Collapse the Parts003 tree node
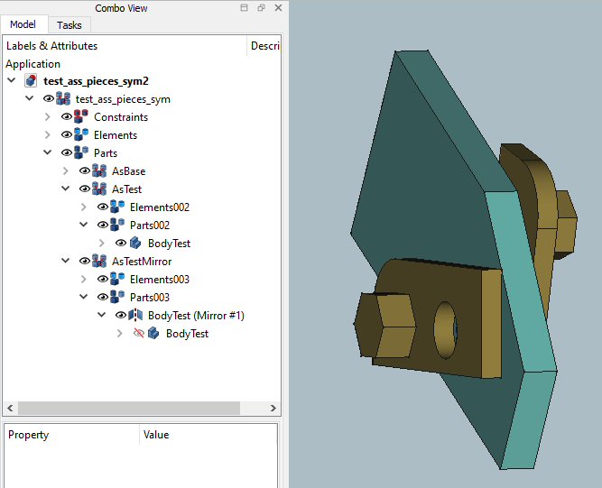The height and width of the screenshot is (488, 602). pyautogui.click(x=84, y=298)
